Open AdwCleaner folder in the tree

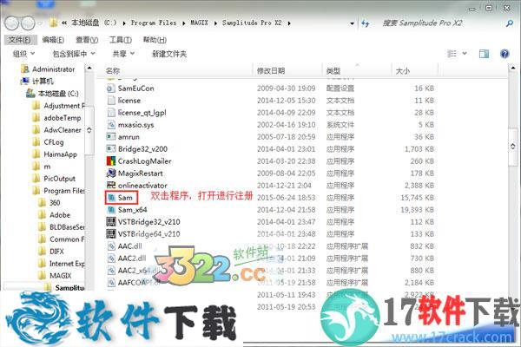(x=63, y=130)
